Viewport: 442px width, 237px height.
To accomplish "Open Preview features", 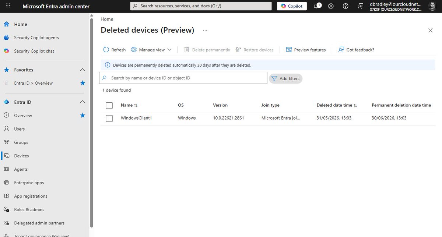I will 306,50.
